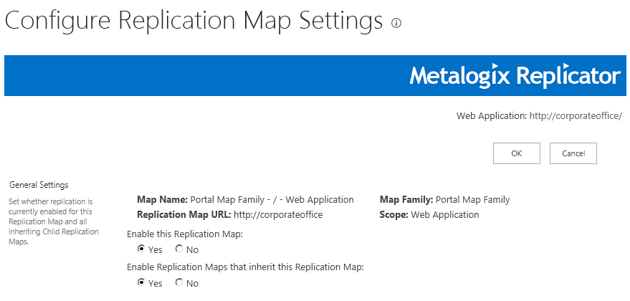Click the Configure Replication Map Settings title
The height and width of the screenshot is (301, 630).
pyautogui.click(x=194, y=21)
